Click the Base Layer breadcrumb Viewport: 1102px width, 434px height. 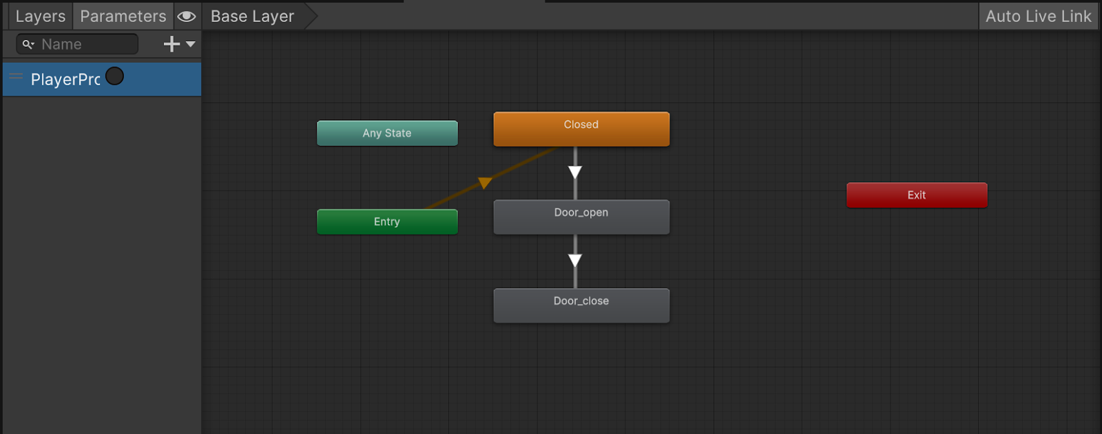252,16
